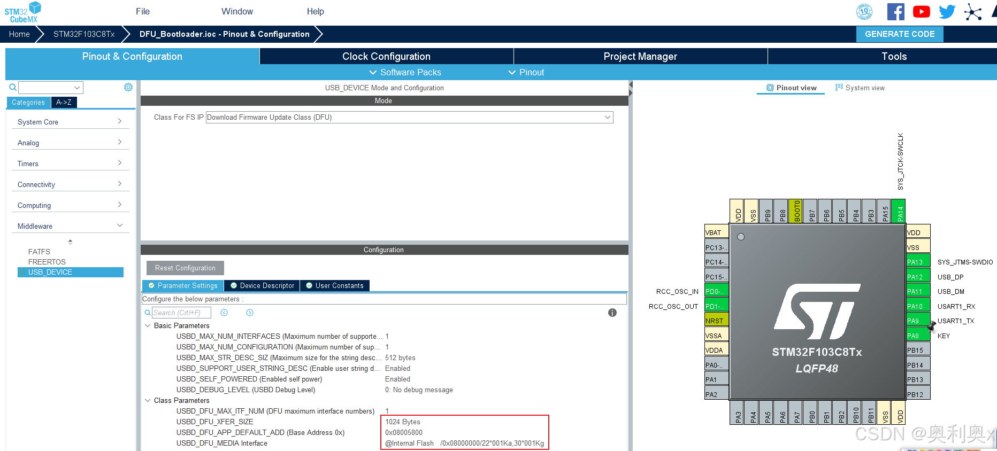997x451 pixels.
Task: Click the Pinout view chip icon
Action: pyautogui.click(x=770, y=88)
